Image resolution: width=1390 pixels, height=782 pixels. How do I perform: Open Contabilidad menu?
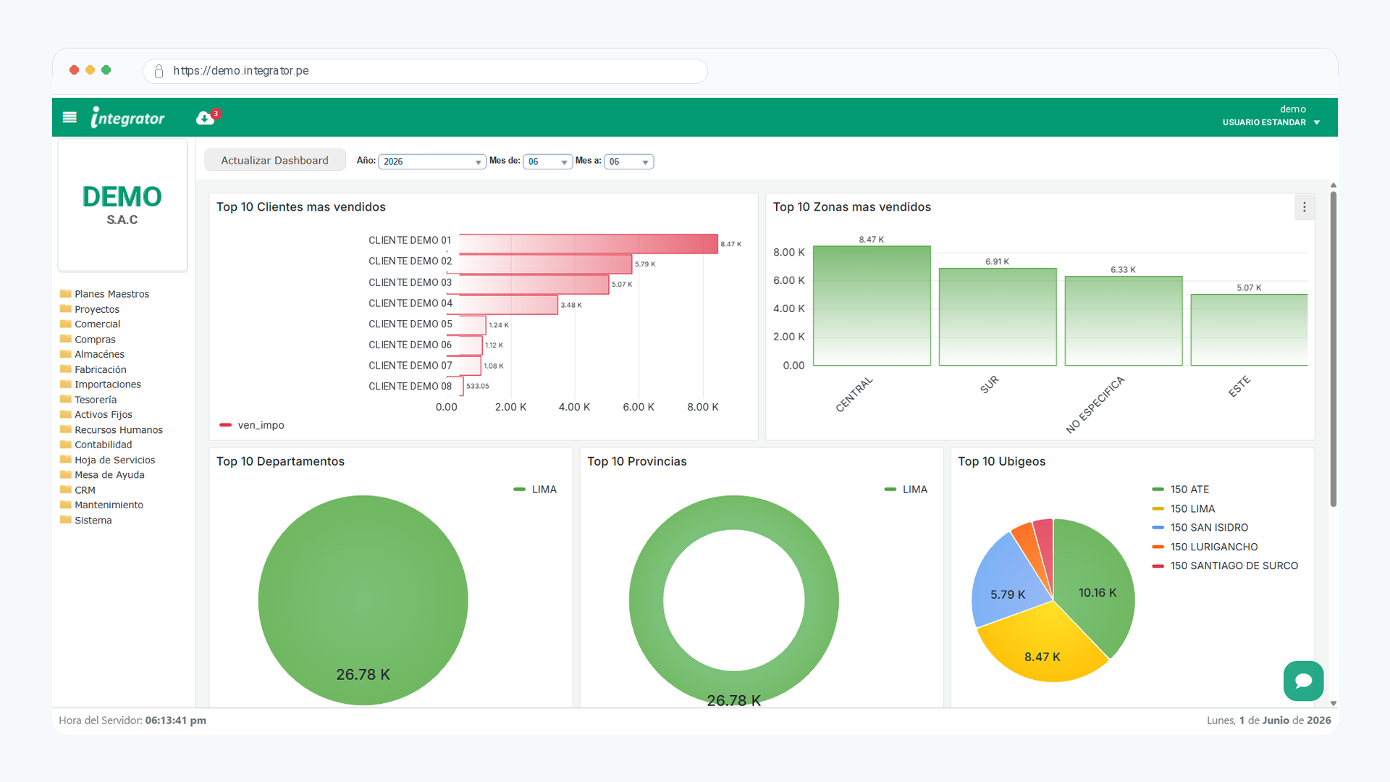click(x=104, y=445)
